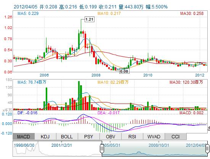Open the WVAD indicator tab
Viewport: 210px width, 159px height.
point(154,136)
